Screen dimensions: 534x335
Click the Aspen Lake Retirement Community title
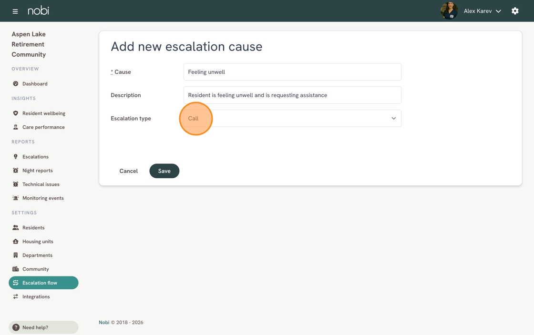pyautogui.click(x=29, y=44)
